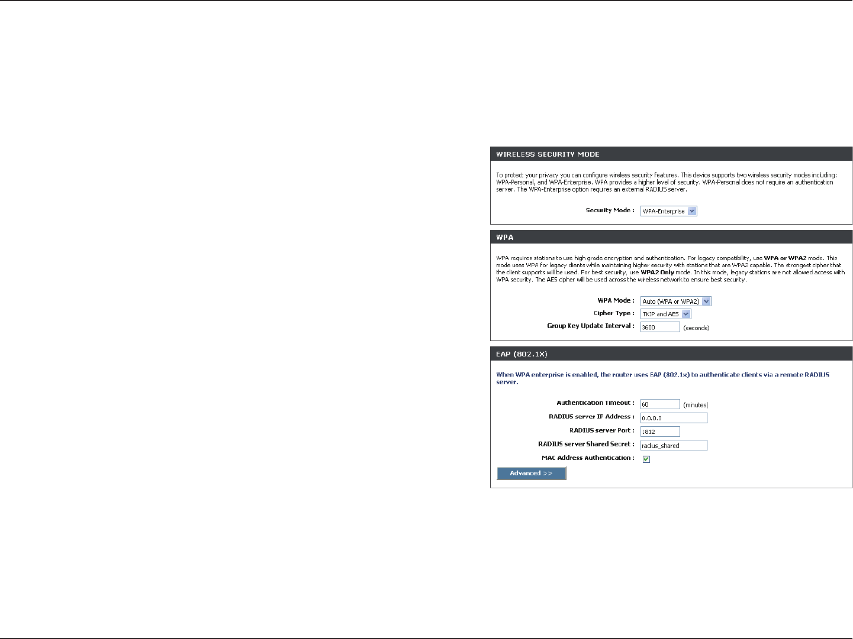Click the WIRELESS SECURITY MODE header
853x639 pixels.
(671, 154)
